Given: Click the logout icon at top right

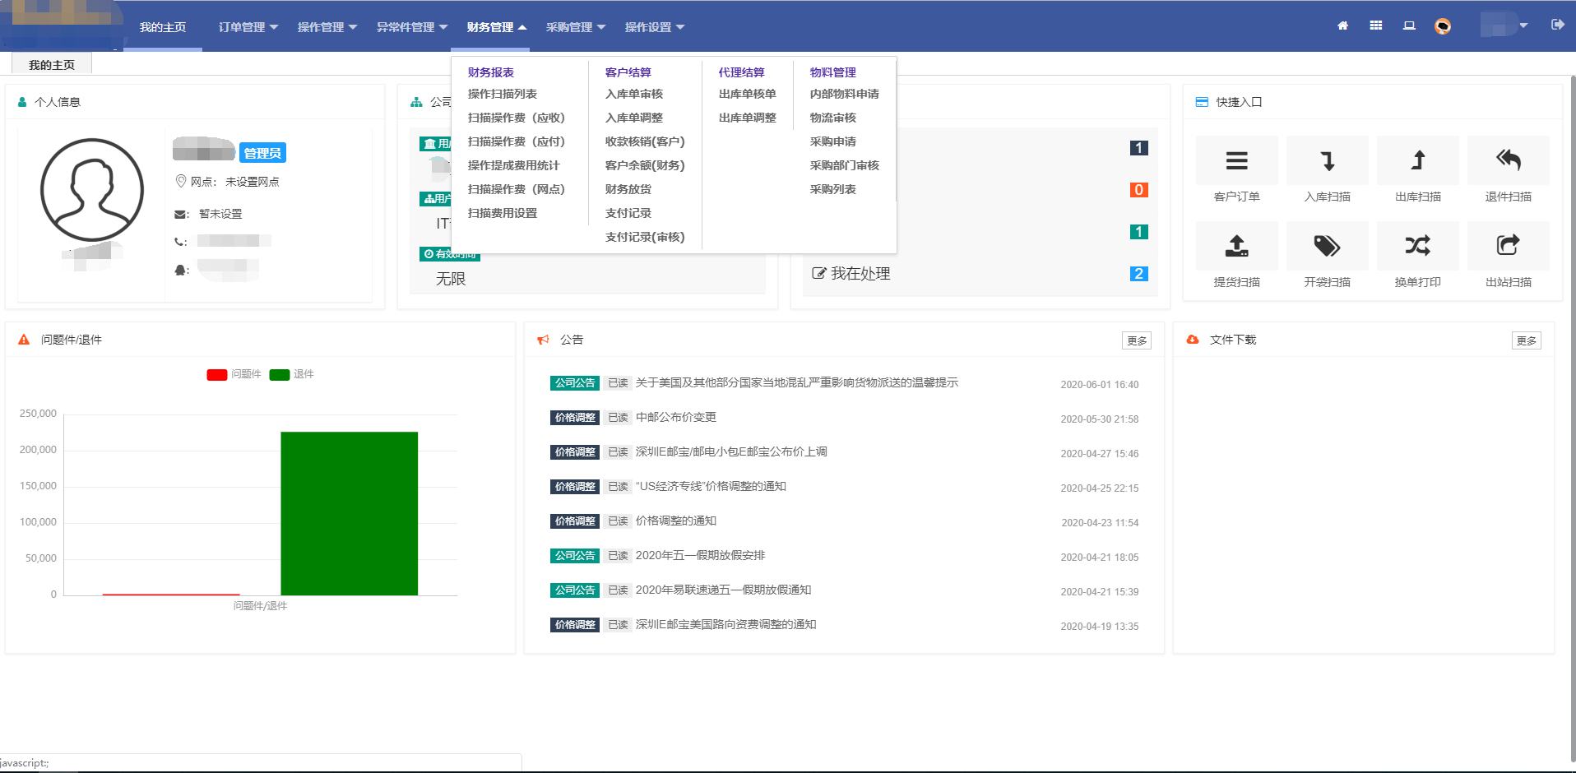Looking at the screenshot, I should (x=1559, y=25).
